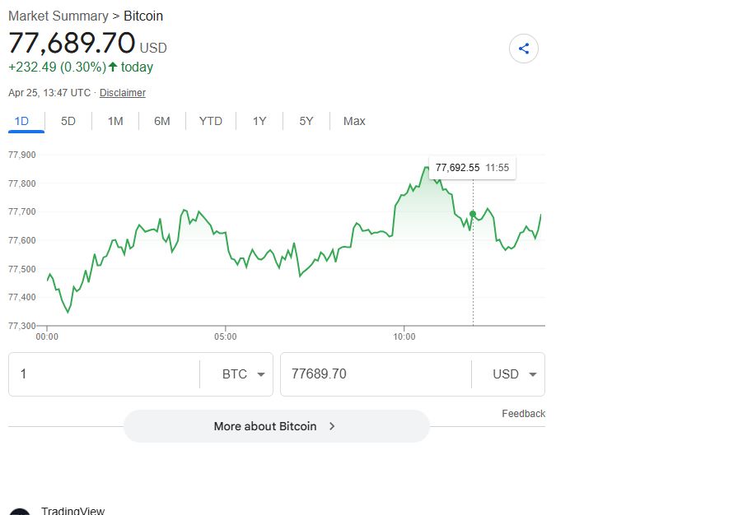This screenshot has height=515, width=738.
Task: Click the chart data point at 11:55
Action: pos(473,214)
